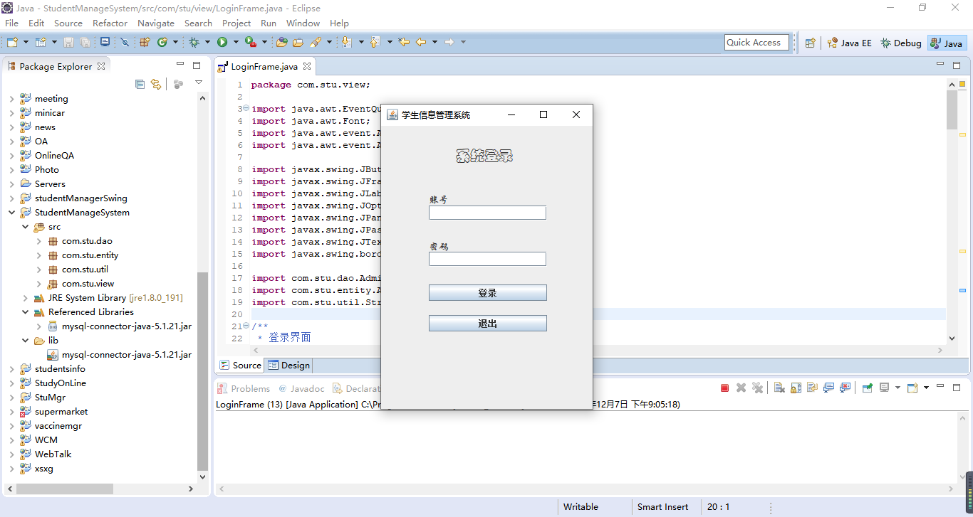The height and width of the screenshot is (517, 973).
Task: Click the Open Perspective icon
Action: click(810, 43)
